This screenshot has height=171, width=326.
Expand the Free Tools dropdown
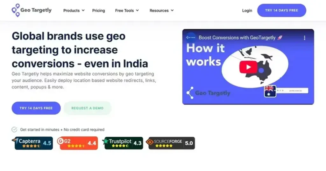point(127,10)
